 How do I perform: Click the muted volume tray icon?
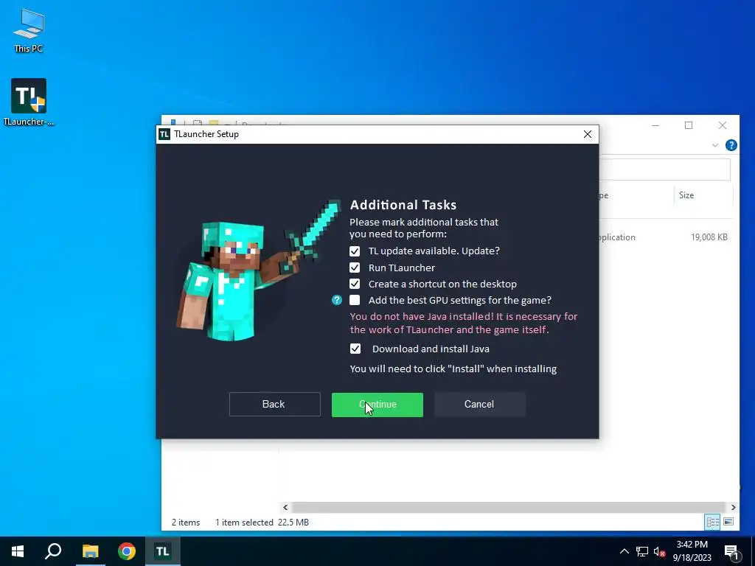[659, 551]
